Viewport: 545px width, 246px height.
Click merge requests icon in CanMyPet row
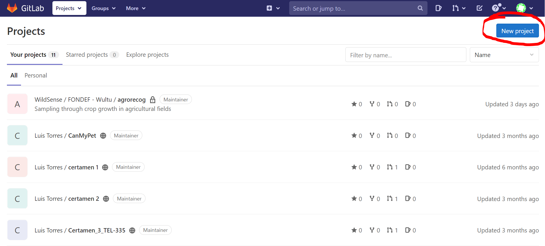pyautogui.click(x=390, y=135)
